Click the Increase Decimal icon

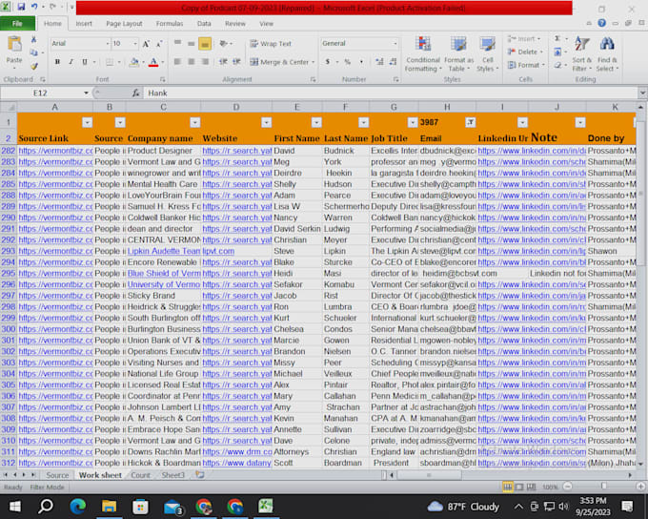pos(379,62)
